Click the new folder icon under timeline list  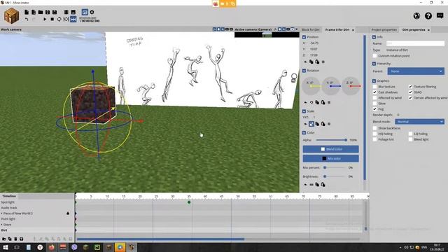point(4,239)
